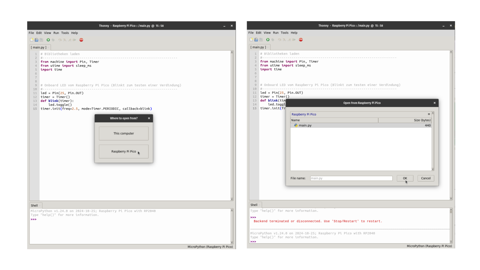Select main.py file row in file list

361,125
